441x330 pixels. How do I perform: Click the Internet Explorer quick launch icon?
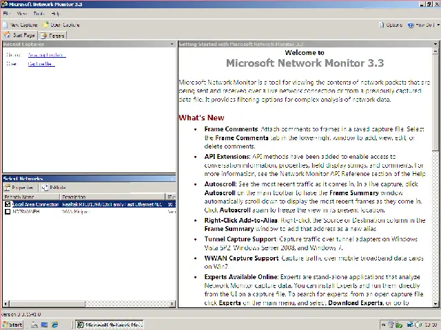point(54,324)
